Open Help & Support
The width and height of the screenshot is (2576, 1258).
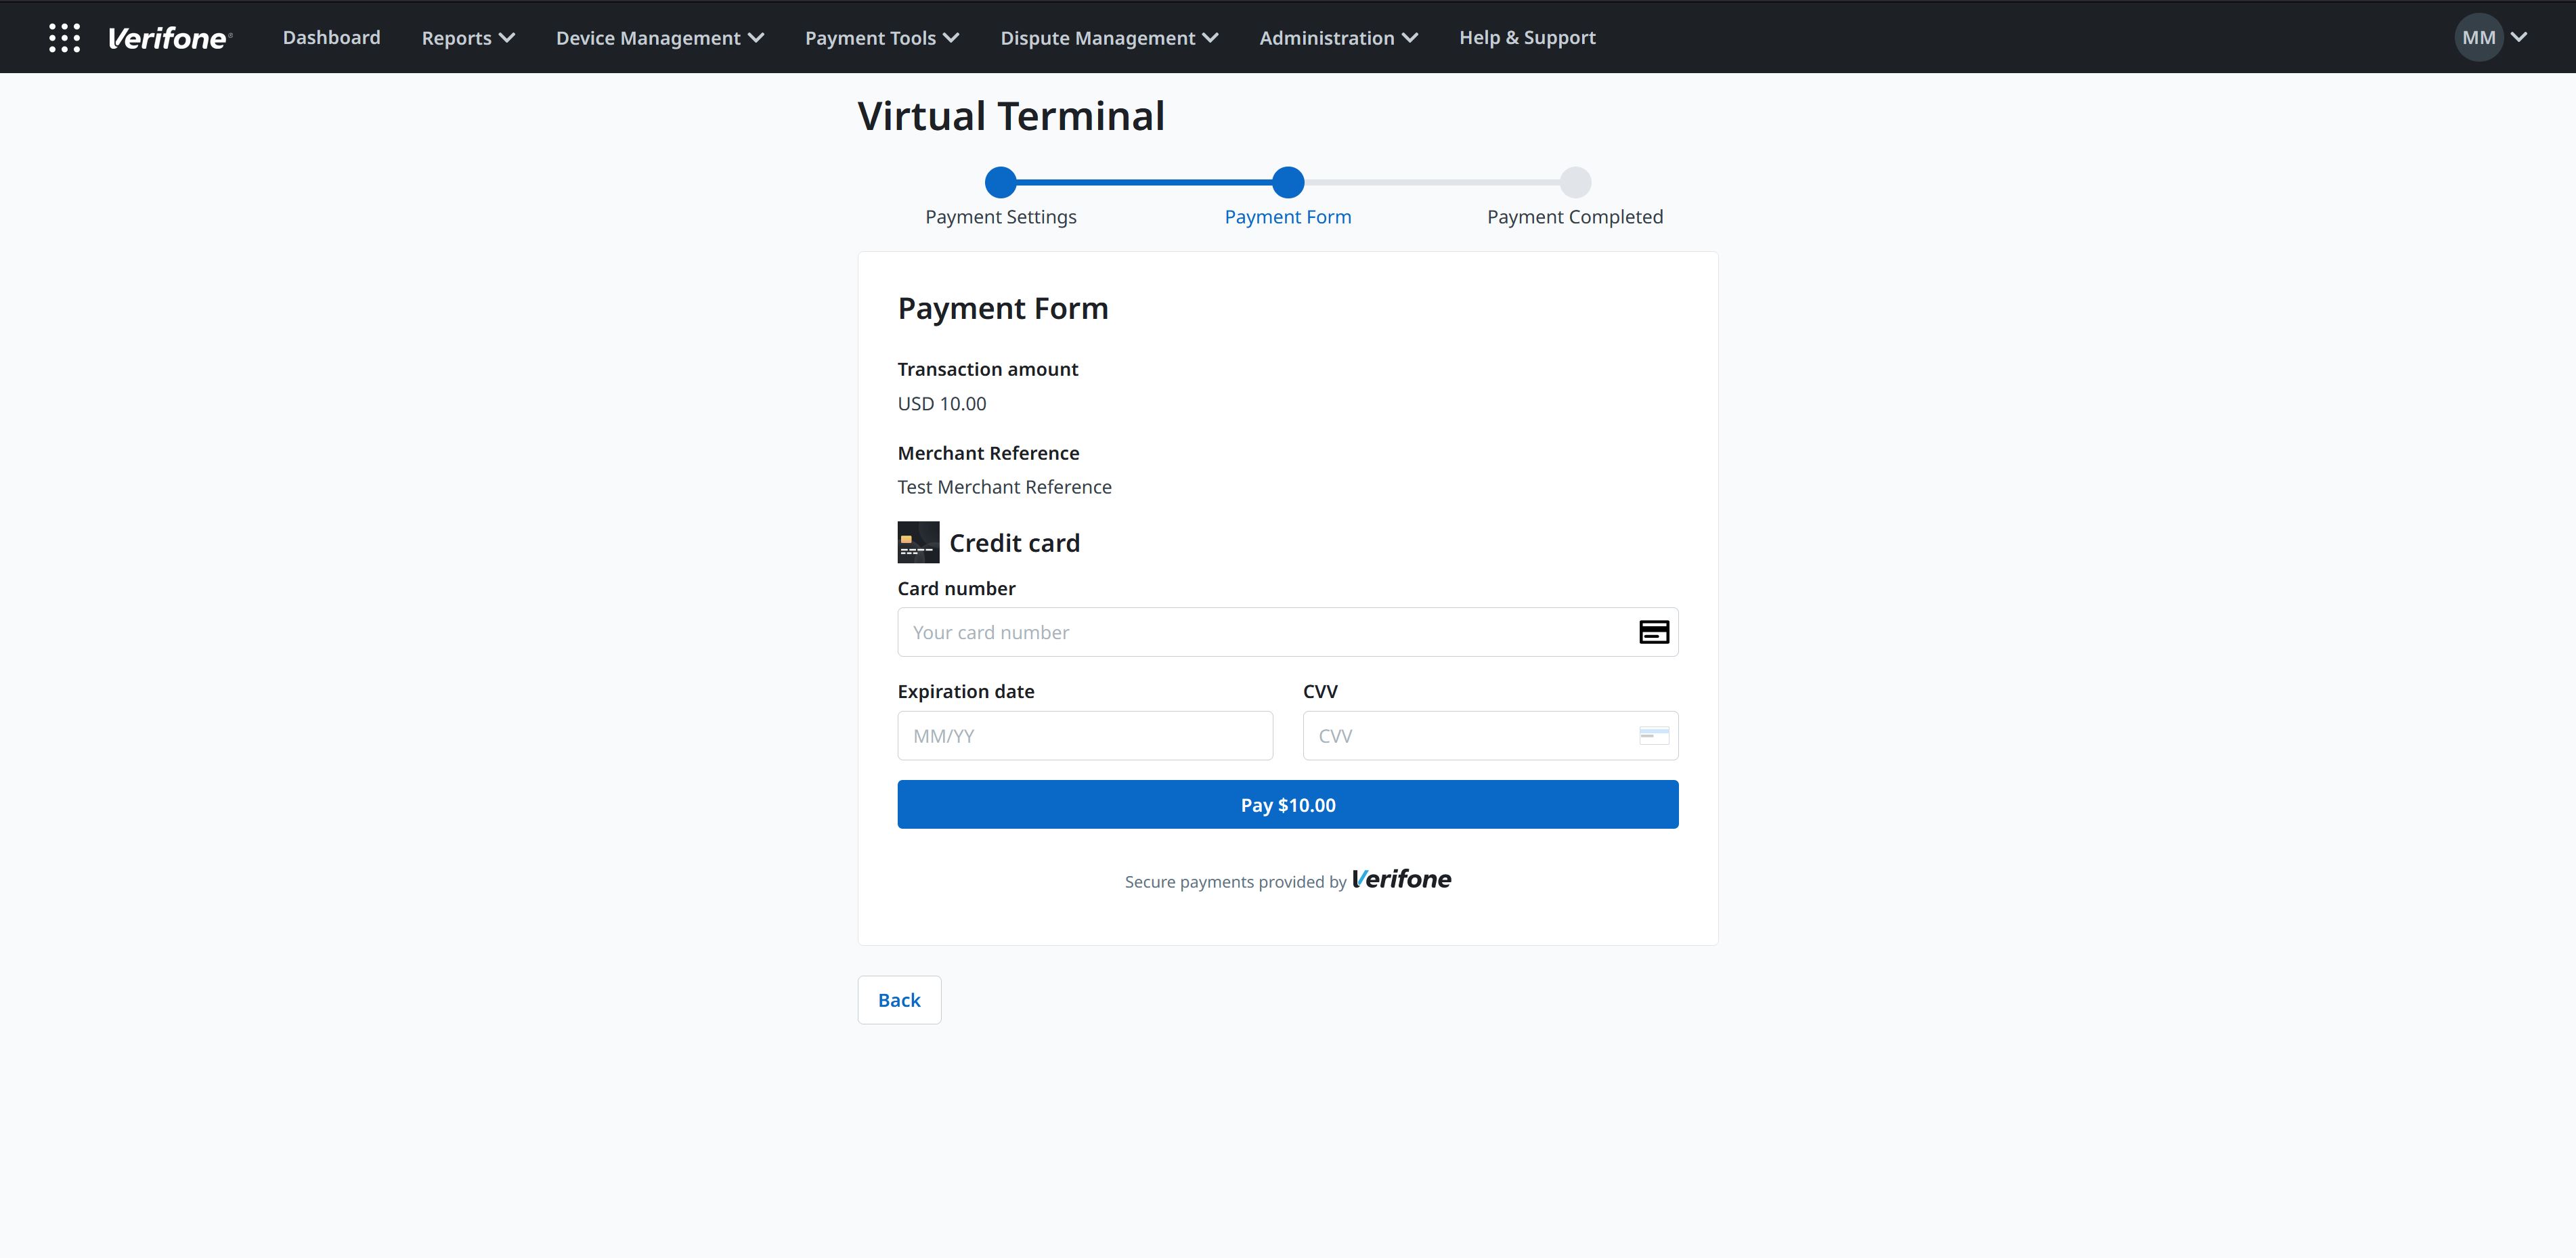tap(1526, 38)
